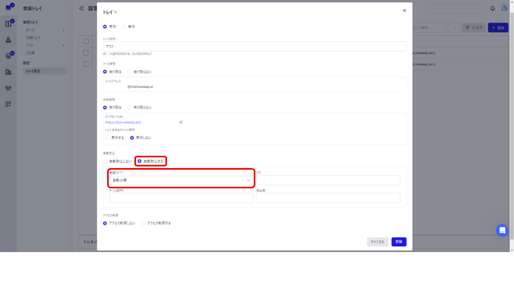514x289 pixels.
Task: Expand the 書類タイプ dropdown showing 自動分類
Action: click(181, 180)
